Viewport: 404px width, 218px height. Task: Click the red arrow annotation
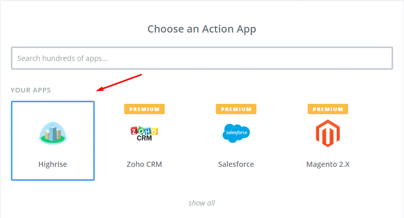click(x=120, y=83)
